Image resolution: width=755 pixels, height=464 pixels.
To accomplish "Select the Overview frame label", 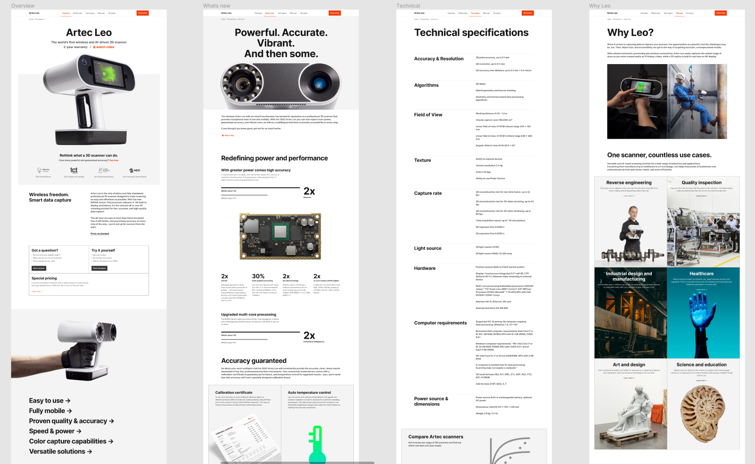I will pyautogui.click(x=23, y=6).
